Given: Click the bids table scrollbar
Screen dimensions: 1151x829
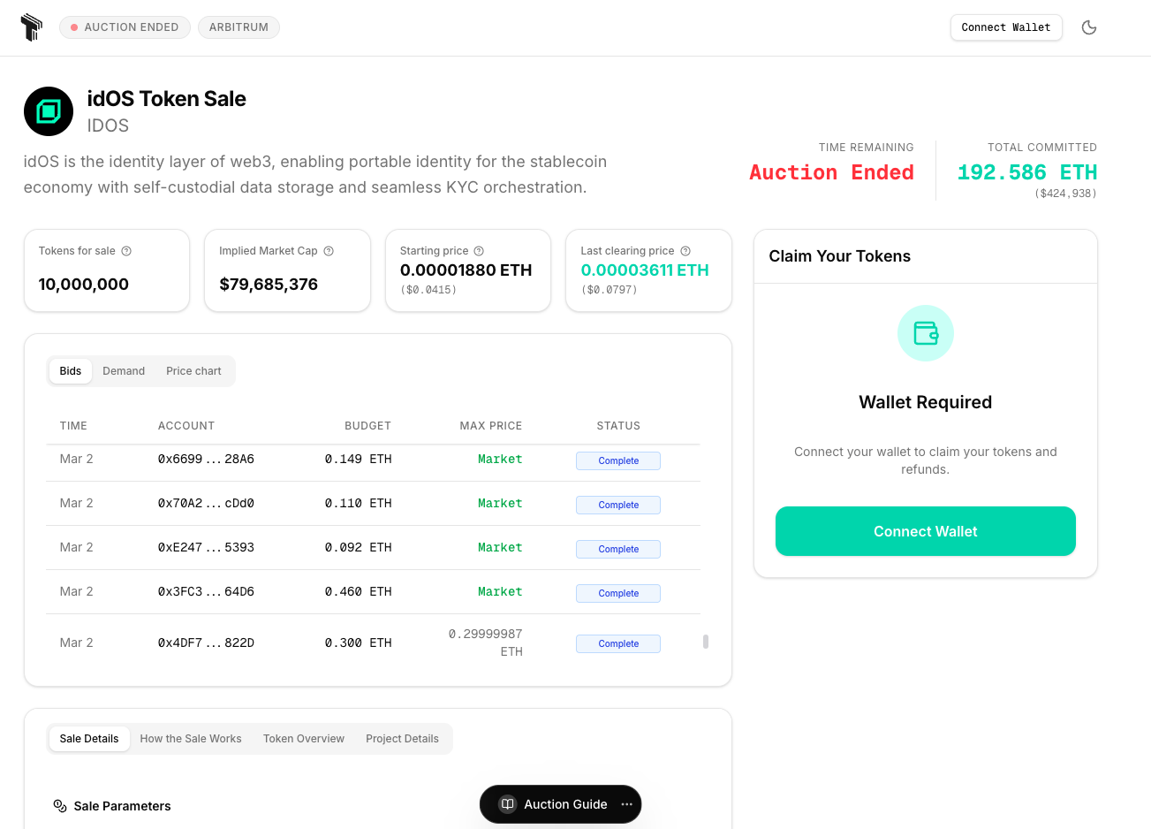Looking at the screenshot, I should [x=705, y=643].
